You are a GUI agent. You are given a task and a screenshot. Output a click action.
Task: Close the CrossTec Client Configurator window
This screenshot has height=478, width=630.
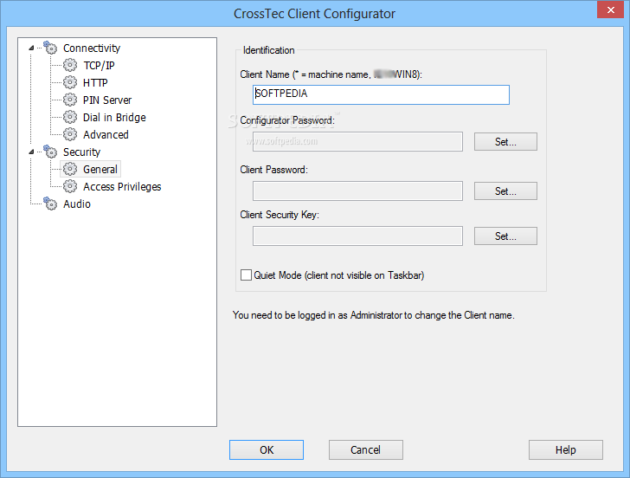(x=610, y=10)
